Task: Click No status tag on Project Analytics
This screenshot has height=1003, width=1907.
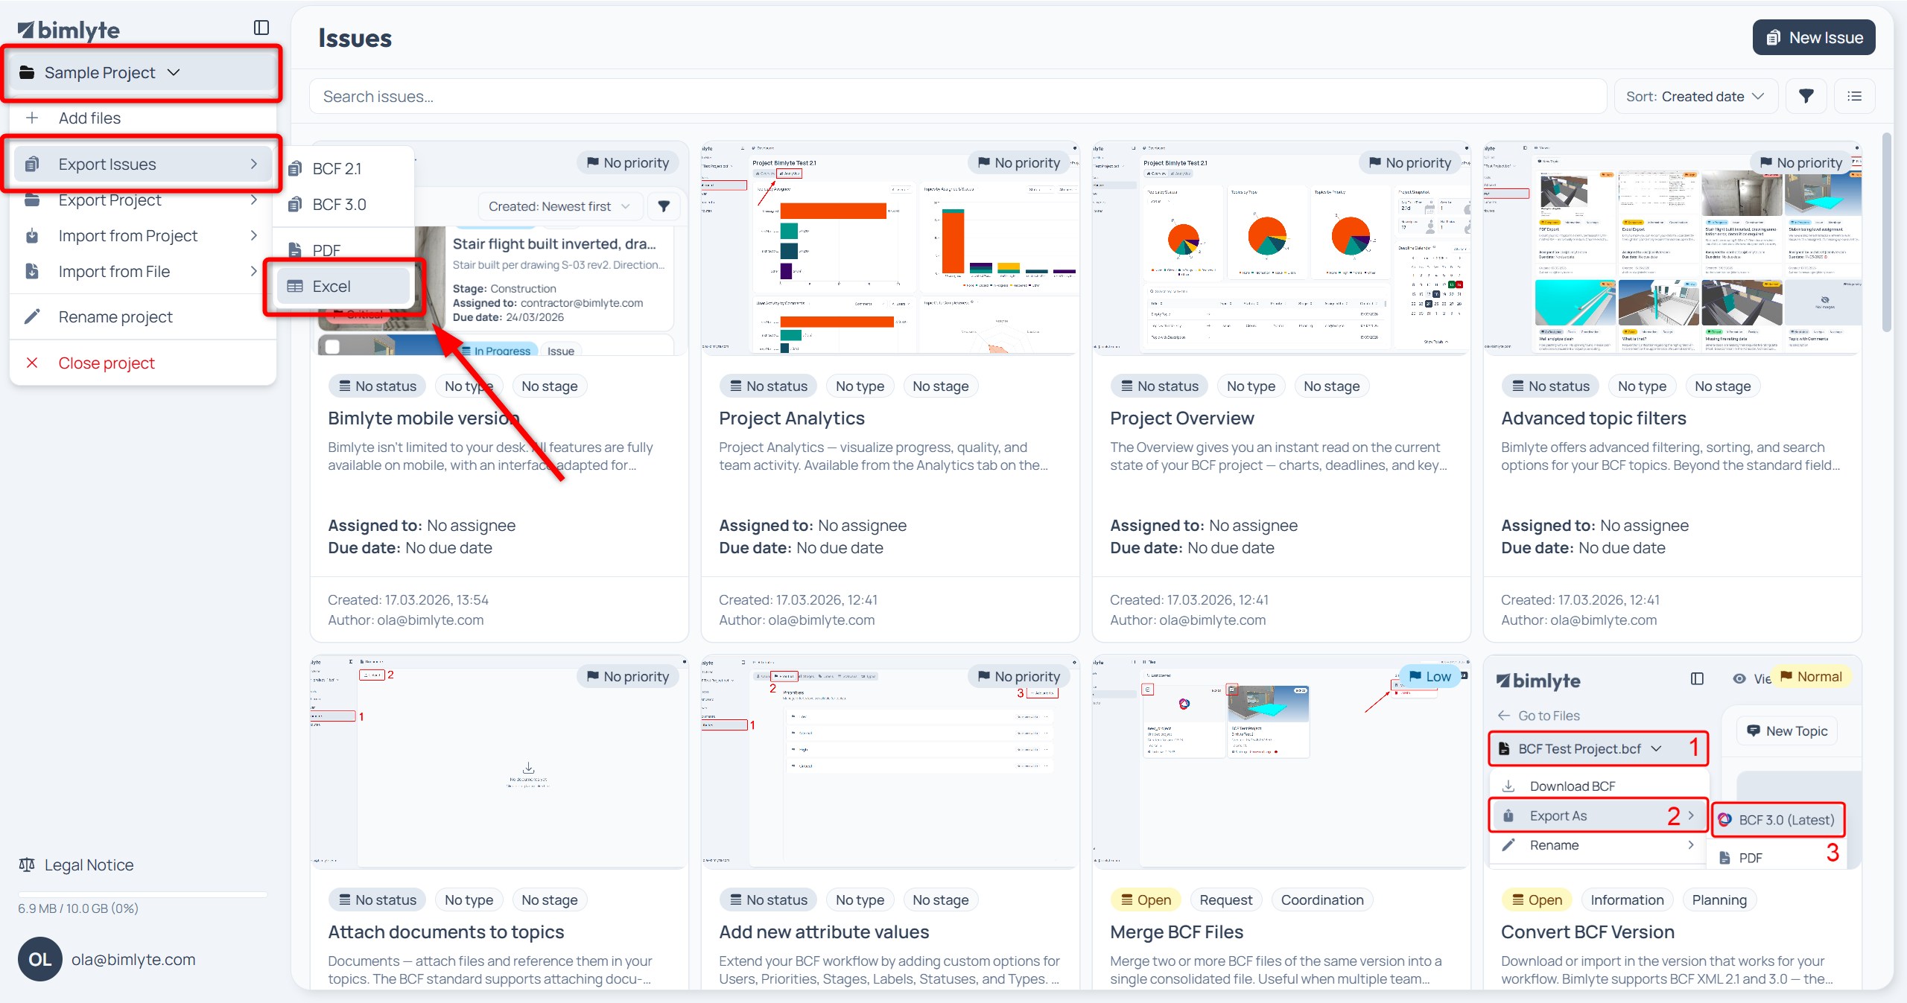Action: tap(768, 386)
